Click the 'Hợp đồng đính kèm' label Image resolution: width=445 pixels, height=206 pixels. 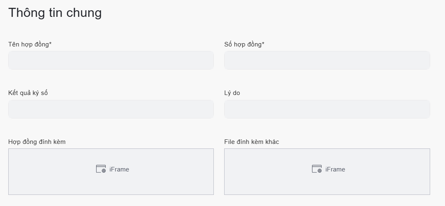click(x=37, y=142)
